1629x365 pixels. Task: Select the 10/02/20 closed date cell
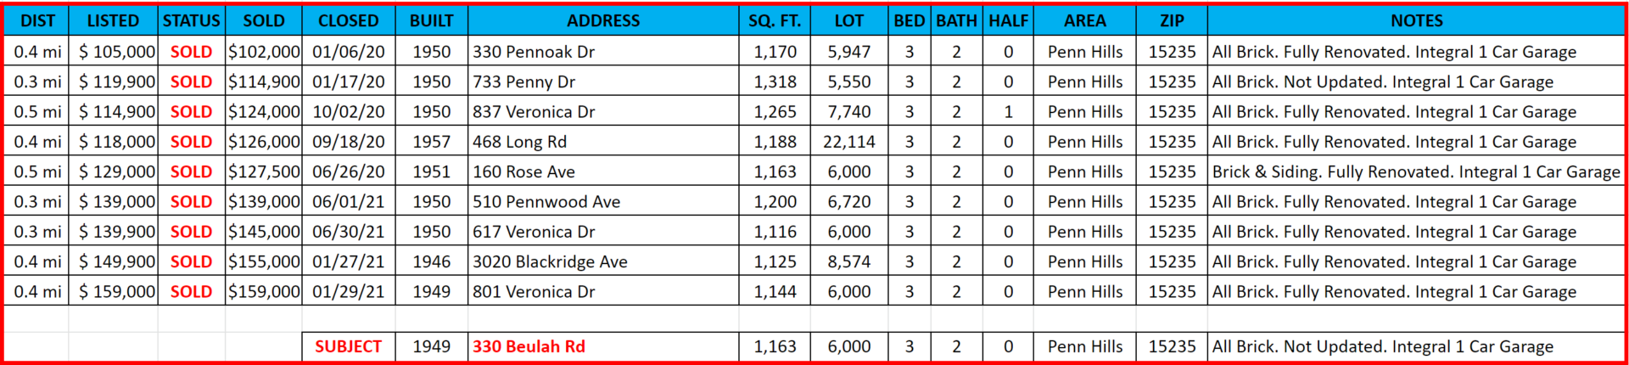pos(348,112)
